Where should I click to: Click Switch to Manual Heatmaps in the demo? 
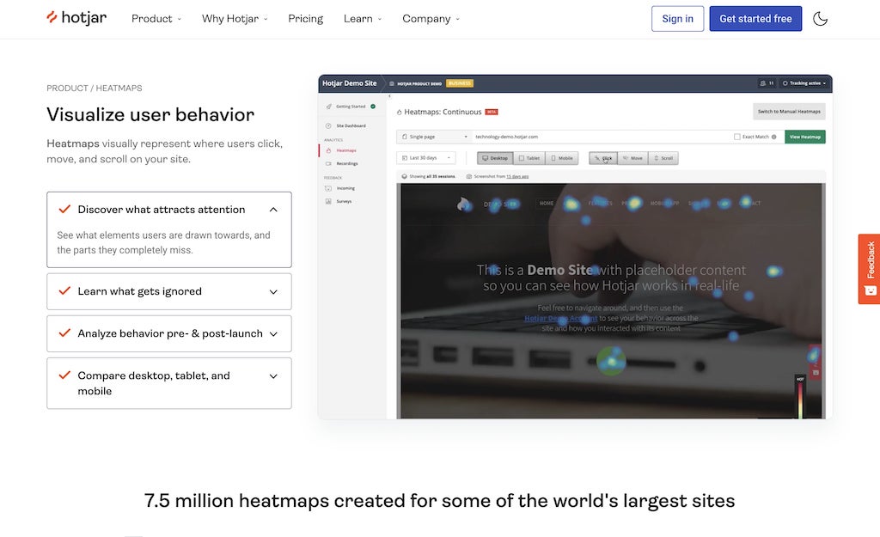point(789,111)
